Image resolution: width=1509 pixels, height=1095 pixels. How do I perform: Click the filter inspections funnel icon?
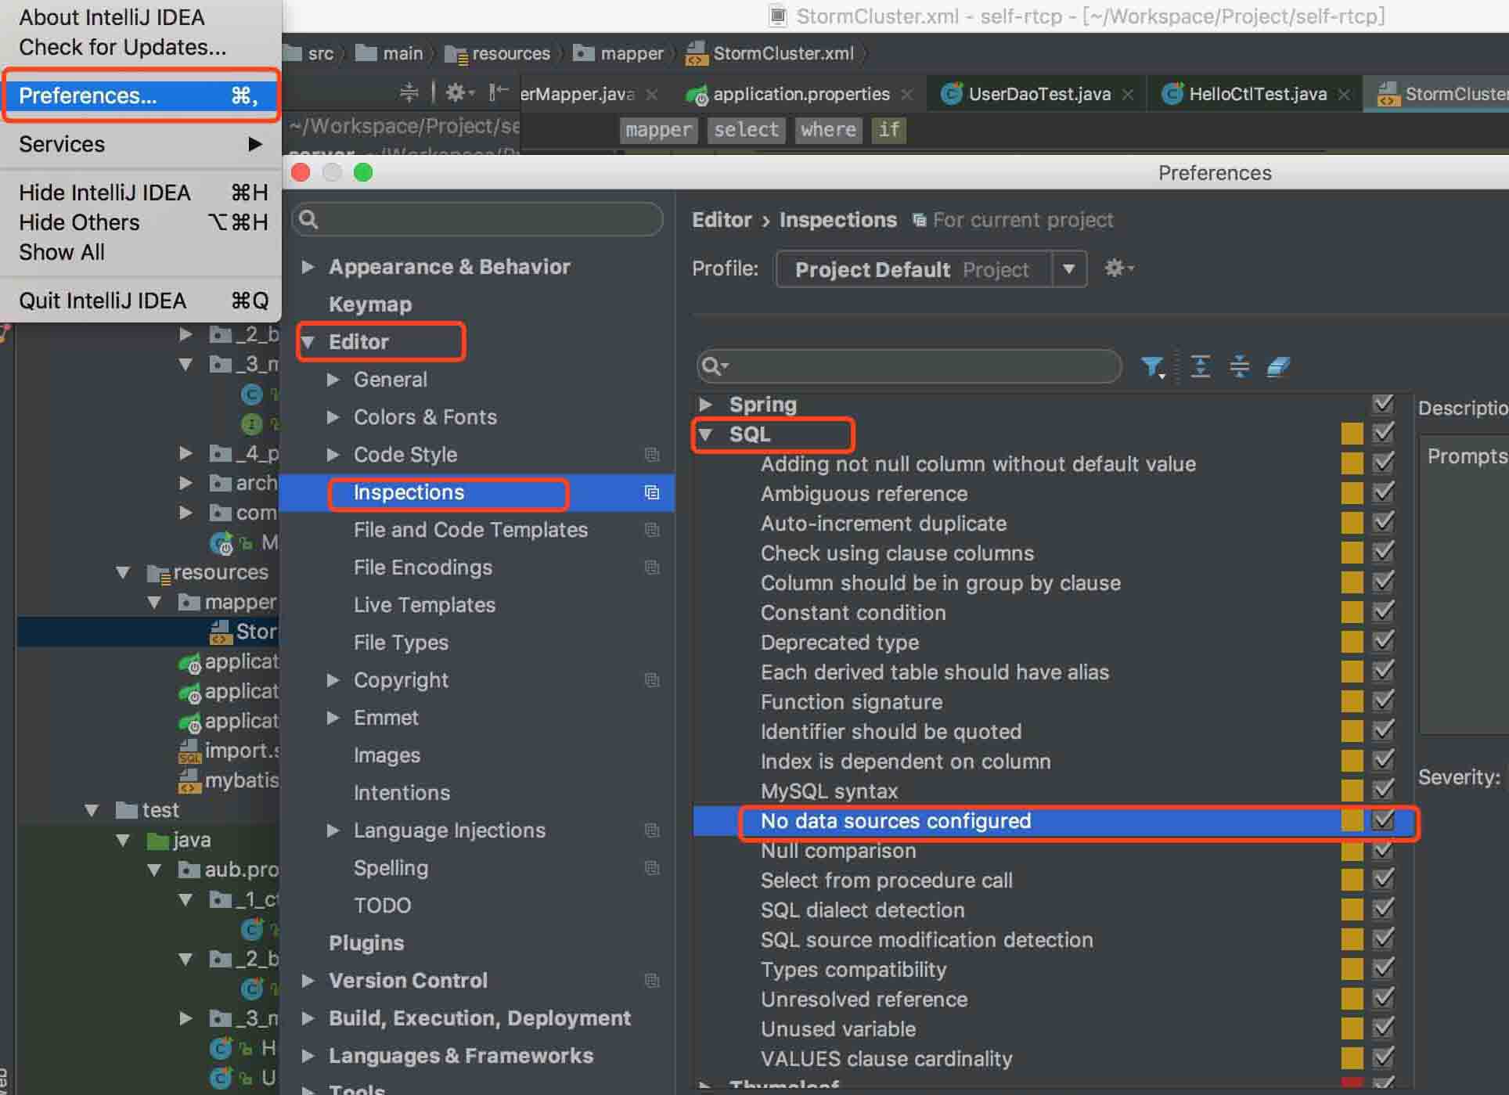point(1151,366)
